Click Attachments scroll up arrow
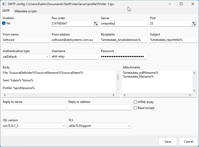The height and width of the screenshot is (147, 199). tap(194, 73)
